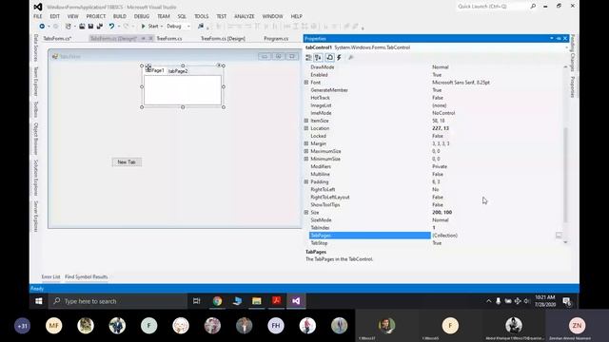Open the DEBUG menu

(142, 16)
